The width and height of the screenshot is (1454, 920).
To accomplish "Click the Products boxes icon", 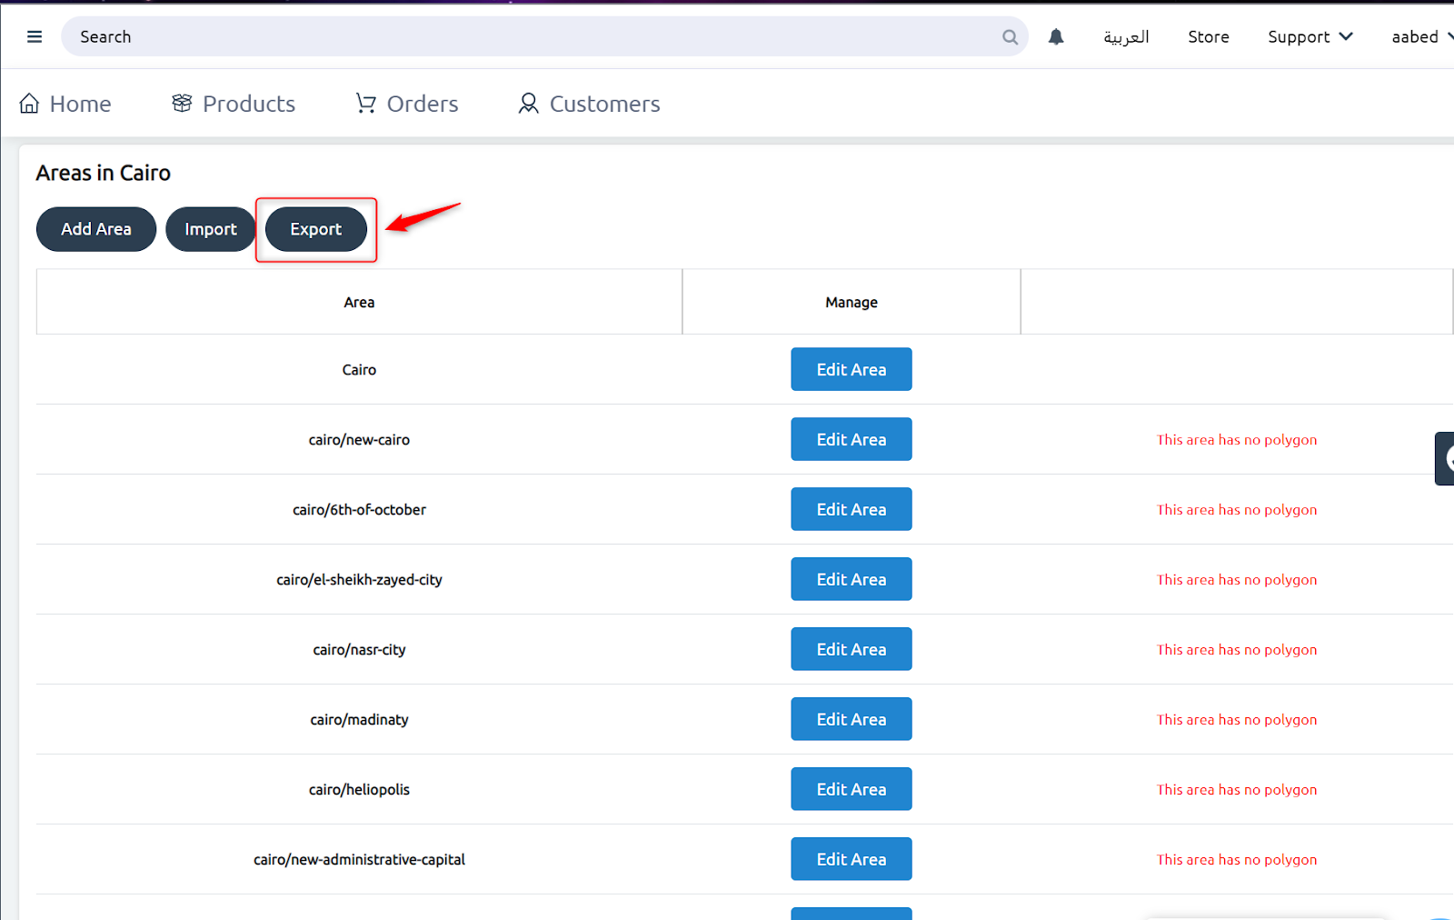I will tap(182, 104).
